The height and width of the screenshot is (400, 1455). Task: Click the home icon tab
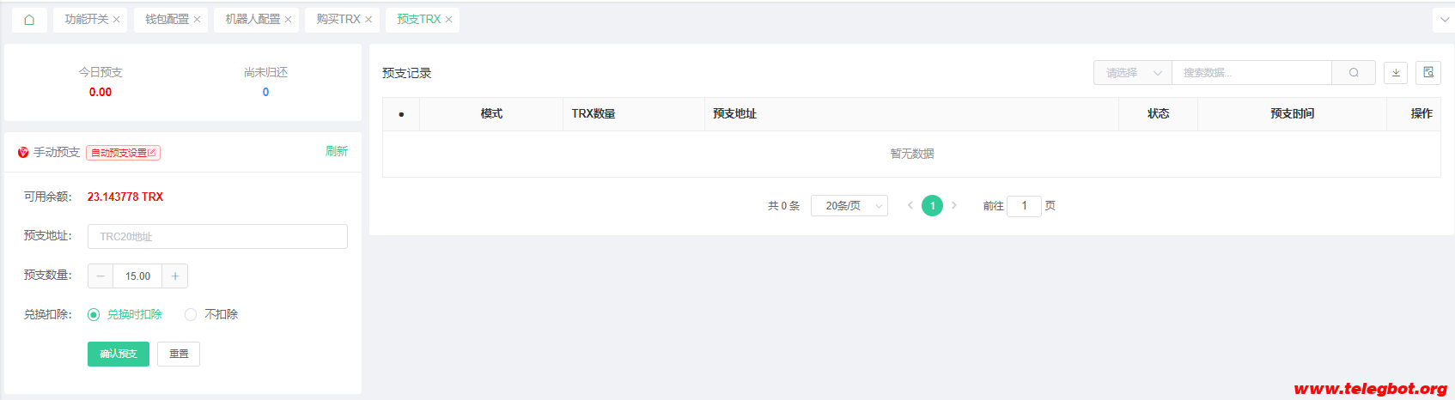pyautogui.click(x=29, y=20)
